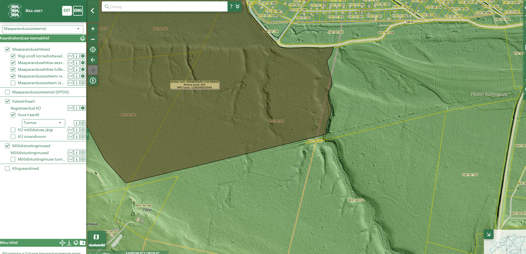The image size is (526, 254).
Task: Reset map compass orientation
Action: click(x=93, y=81)
